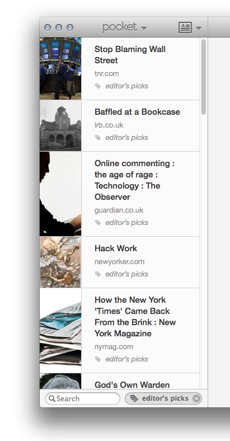Click the tag icon under Baffled at a Bookcase
The width and height of the screenshot is (230, 441).
point(98,138)
